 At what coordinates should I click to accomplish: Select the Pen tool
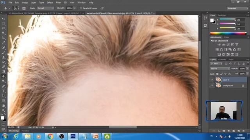pyautogui.click(x=4, y=86)
